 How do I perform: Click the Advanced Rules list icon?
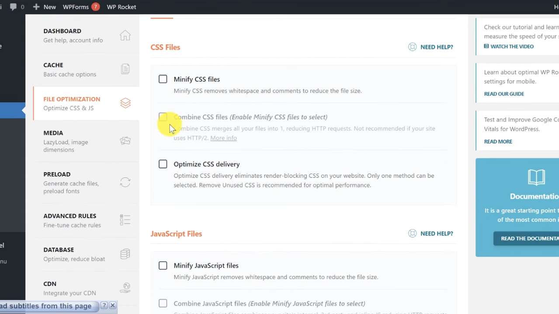tap(125, 219)
